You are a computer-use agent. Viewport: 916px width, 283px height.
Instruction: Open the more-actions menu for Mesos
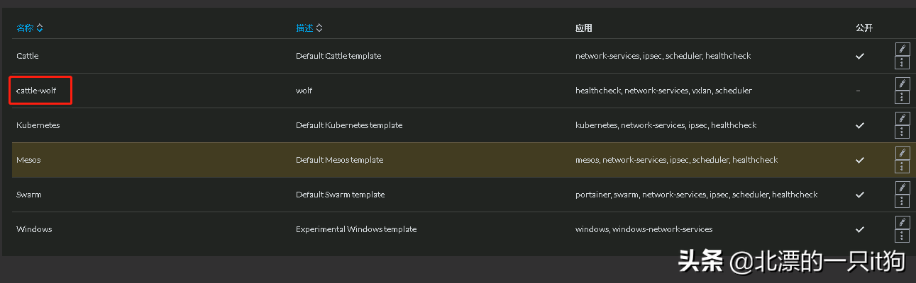(x=902, y=166)
